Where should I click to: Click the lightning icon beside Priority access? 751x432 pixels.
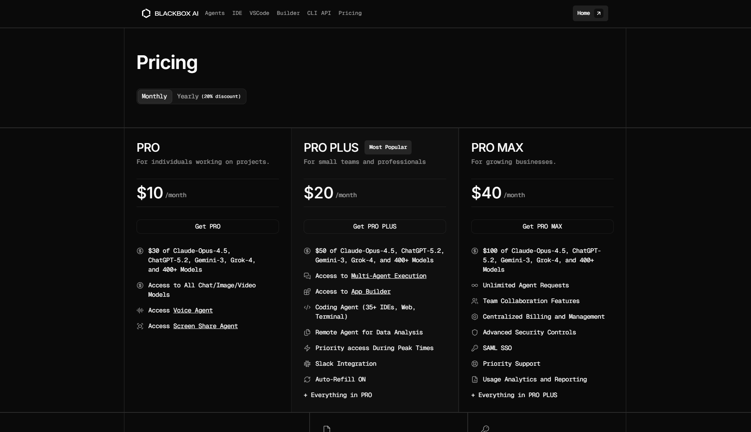[307, 348]
